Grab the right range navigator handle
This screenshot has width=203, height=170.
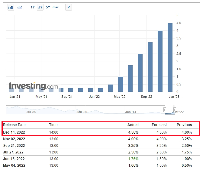tap(175, 110)
